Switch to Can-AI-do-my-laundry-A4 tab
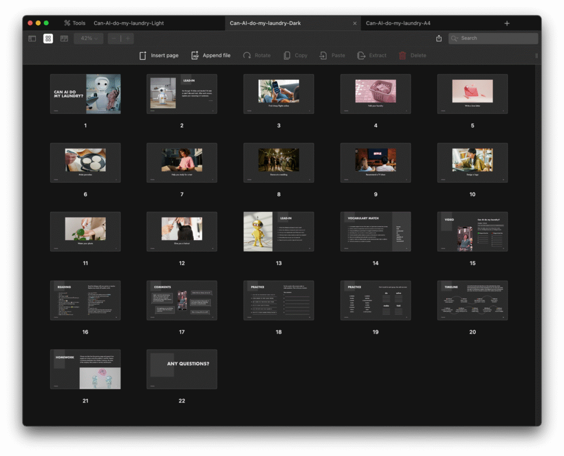The width and height of the screenshot is (564, 456). [x=398, y=23]
